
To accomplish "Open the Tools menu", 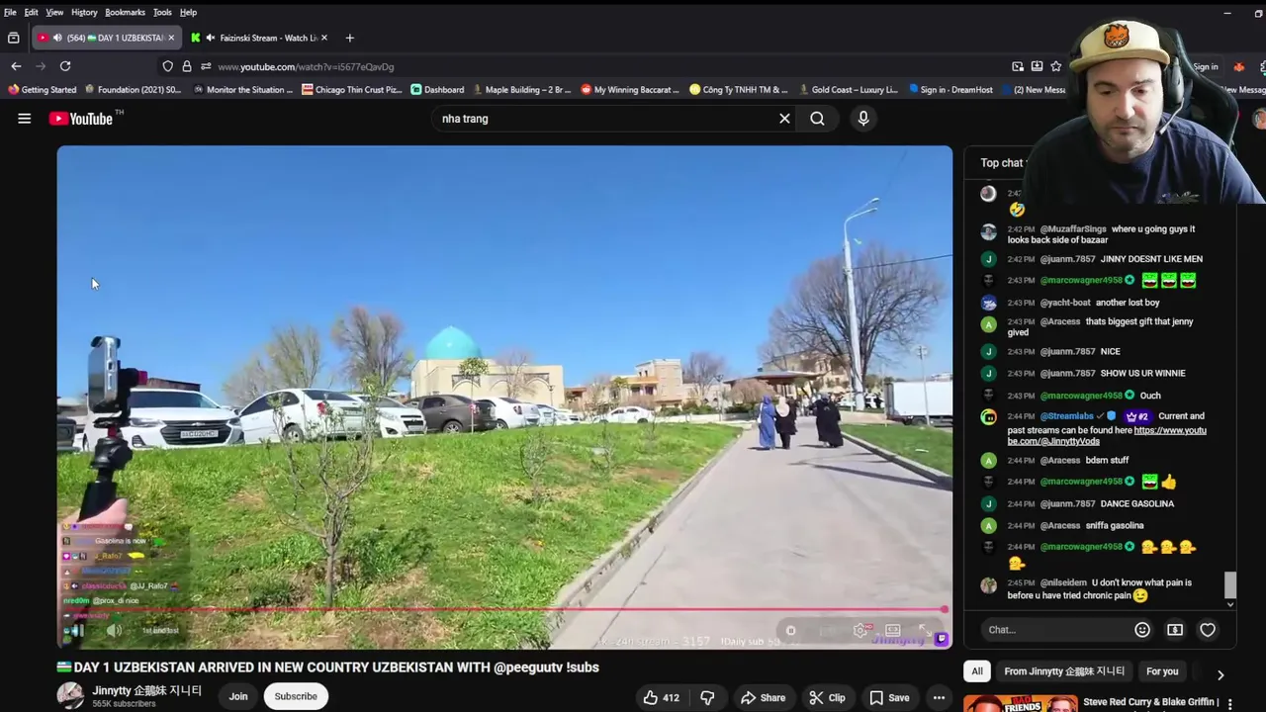I will point(162,12).
